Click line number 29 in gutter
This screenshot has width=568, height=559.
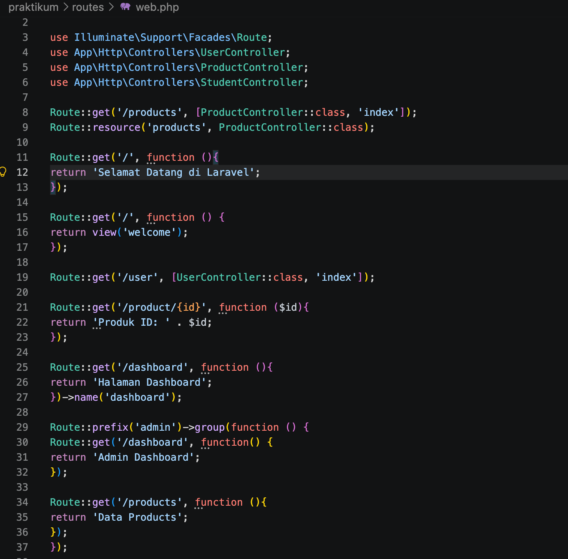point(22,427)
